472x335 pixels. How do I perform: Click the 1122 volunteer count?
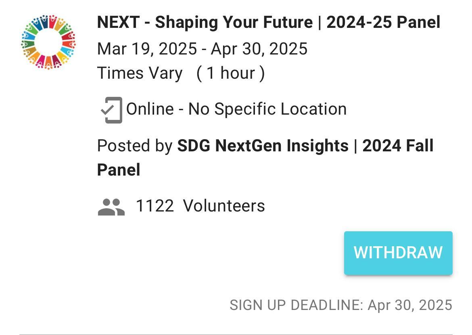(x=155, y=206)
